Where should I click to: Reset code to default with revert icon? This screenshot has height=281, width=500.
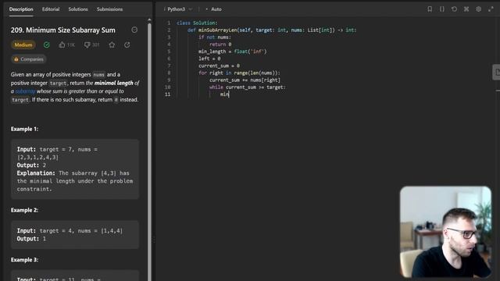(454, 9)
